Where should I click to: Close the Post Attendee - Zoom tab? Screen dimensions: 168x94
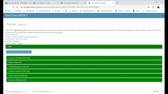58,3
